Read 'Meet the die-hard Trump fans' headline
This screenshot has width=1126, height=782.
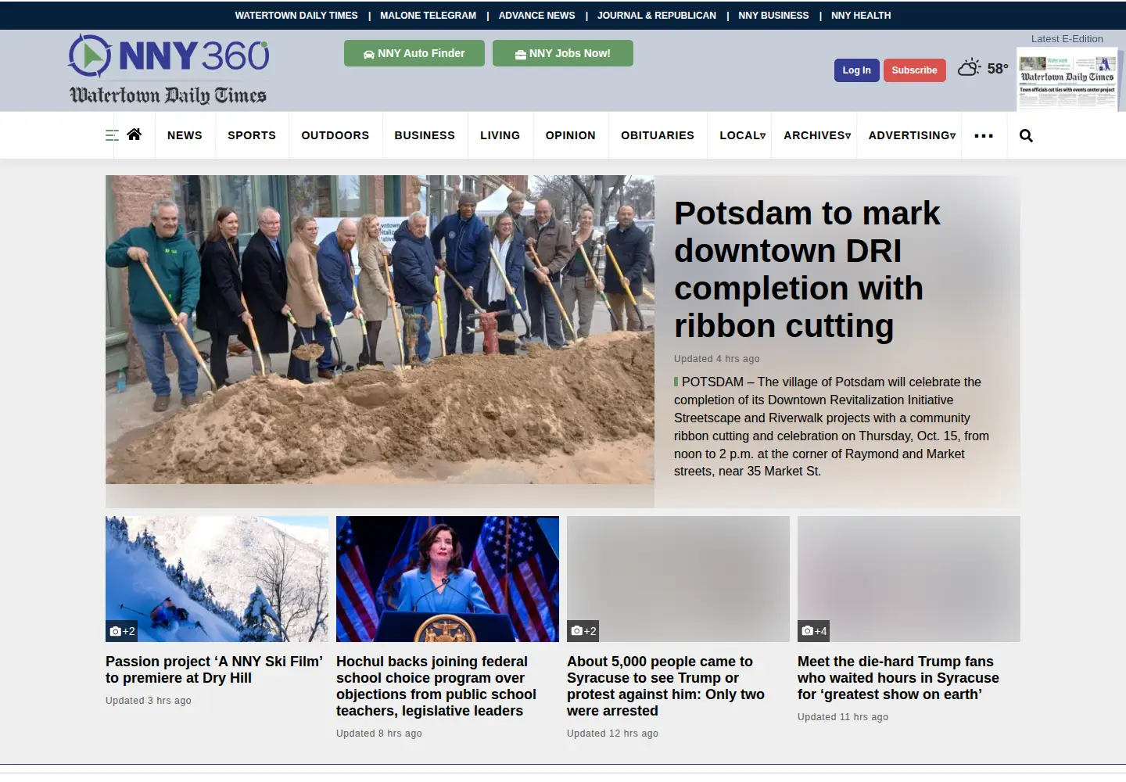click(x=898, y=678)
